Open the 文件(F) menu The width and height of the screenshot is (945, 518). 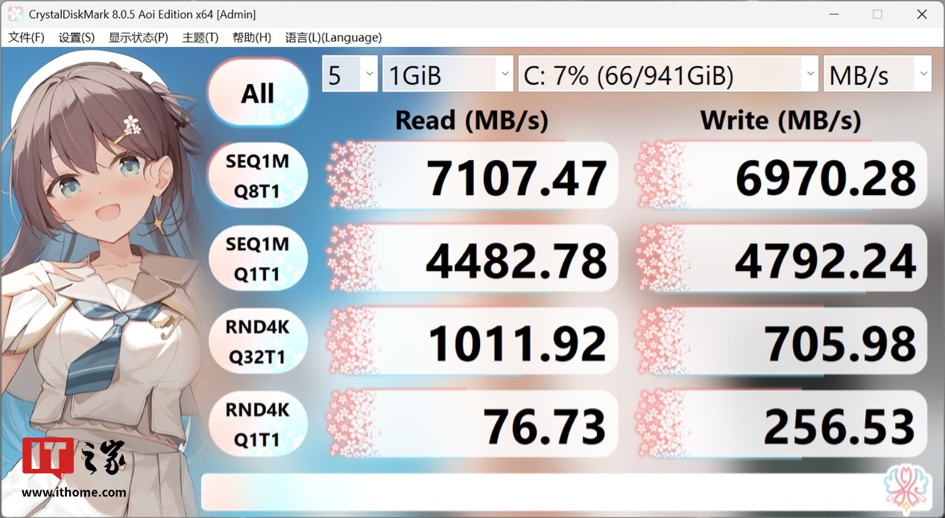pyautogui.click(x=26, y=37)
